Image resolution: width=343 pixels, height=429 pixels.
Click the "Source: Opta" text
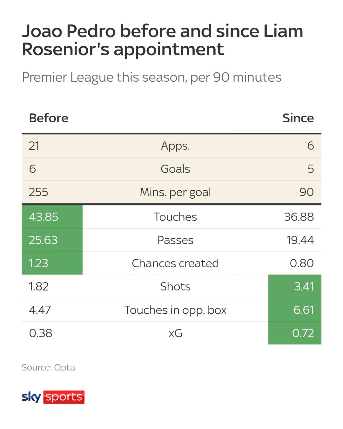(48, 367)
